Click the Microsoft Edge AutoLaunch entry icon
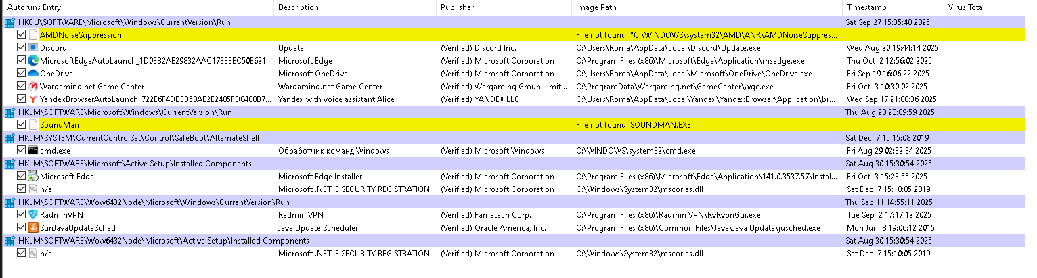The width and height of the screenshot is (1037, 278). point(33,61)
